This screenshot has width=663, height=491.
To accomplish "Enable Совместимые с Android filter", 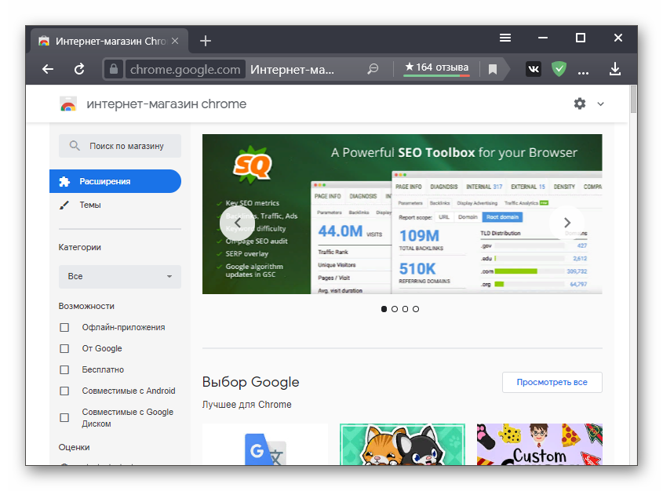I will pos(64,391).
